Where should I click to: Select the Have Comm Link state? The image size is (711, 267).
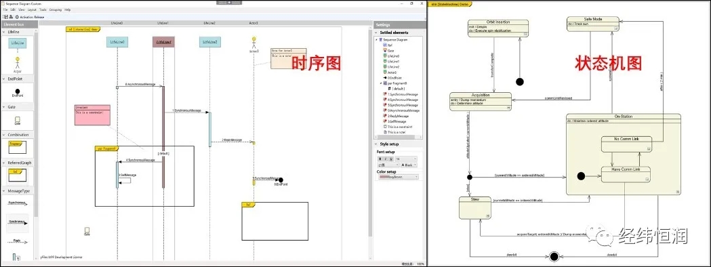tap(626, 175)
